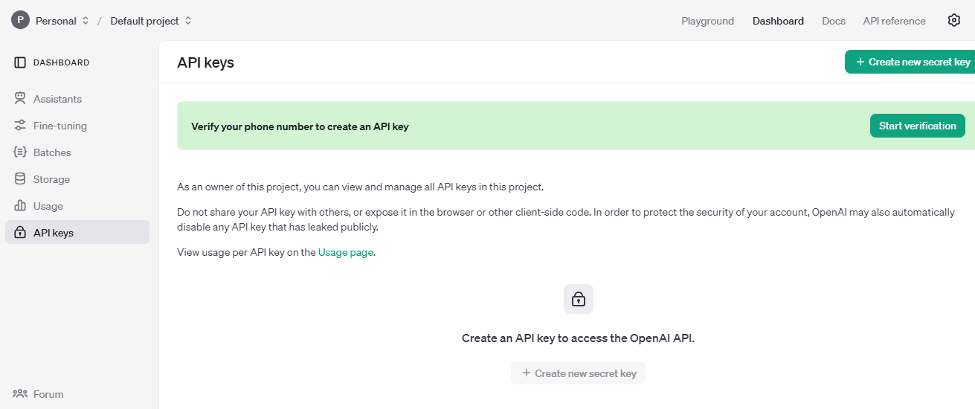Click the Assistants robot icon

click(20, 99)
